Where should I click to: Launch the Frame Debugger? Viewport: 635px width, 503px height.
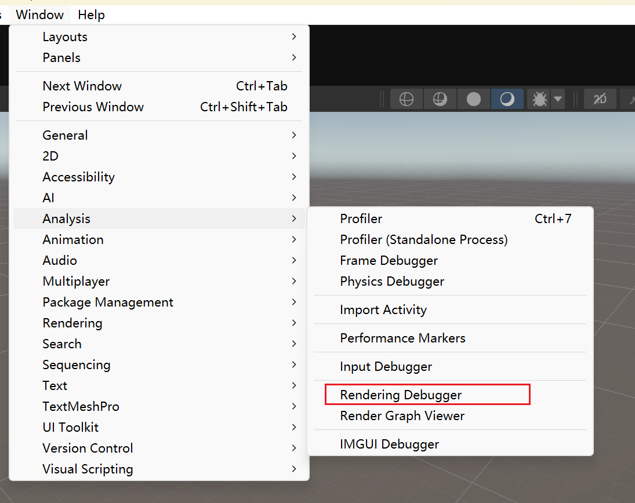click(x=389, y=260)
